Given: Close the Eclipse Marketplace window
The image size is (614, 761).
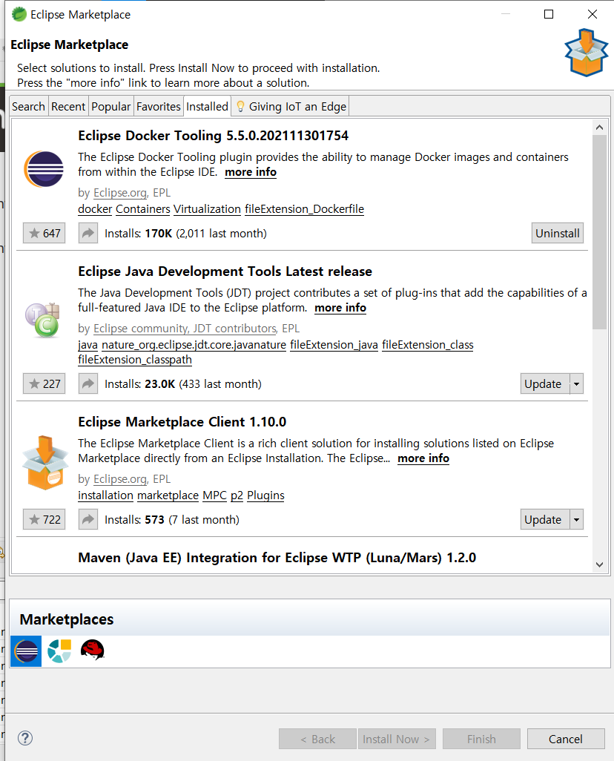Looking at the screenshot, I should (592, 14).
